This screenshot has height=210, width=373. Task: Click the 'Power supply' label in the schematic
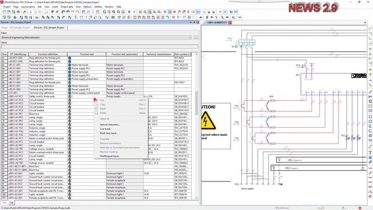[x=247, y=189]
